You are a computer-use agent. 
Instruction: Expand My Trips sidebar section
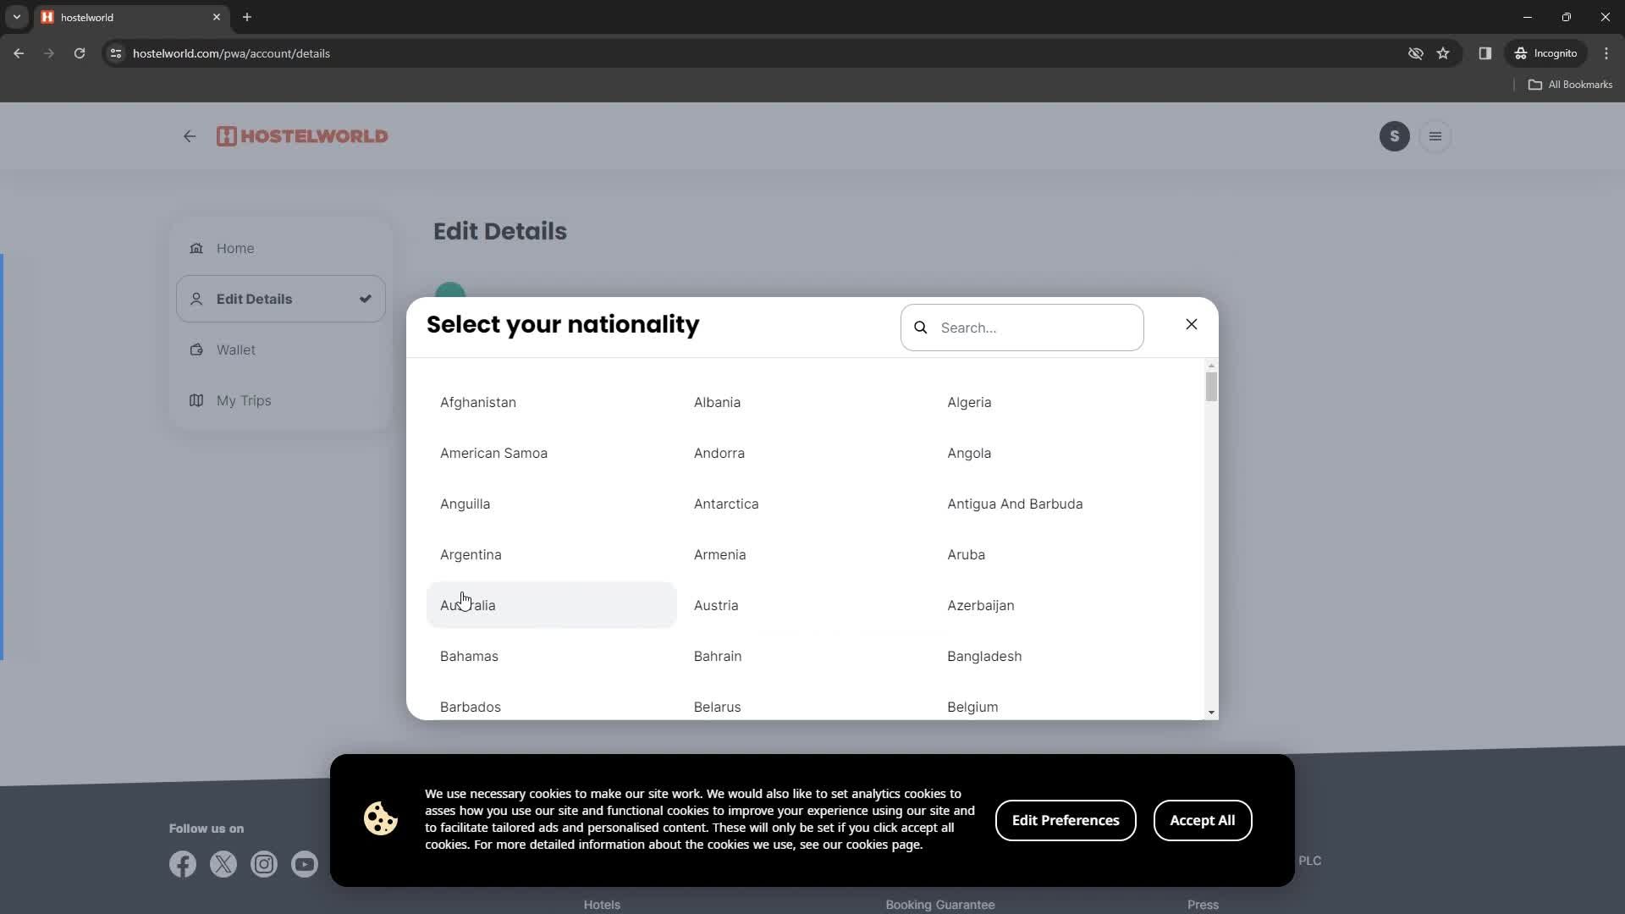[x=243, y=399]
